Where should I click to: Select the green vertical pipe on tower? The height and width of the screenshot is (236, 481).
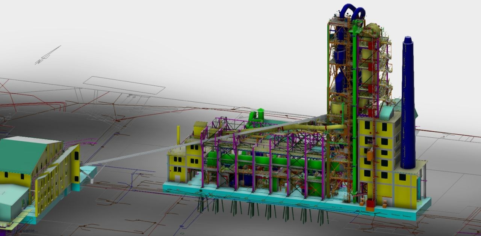pyautogui.click(x=354, y=113)
